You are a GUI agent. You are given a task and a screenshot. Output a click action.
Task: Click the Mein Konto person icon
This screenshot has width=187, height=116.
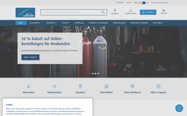pos(28,86)
